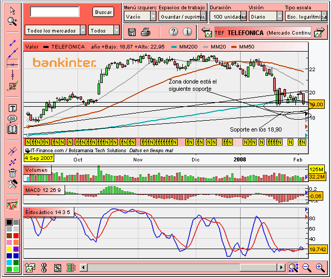The width and height of the screenshot is (331, 278).
Task: Select the vertical line tool
Action: (x=13, y=75)
